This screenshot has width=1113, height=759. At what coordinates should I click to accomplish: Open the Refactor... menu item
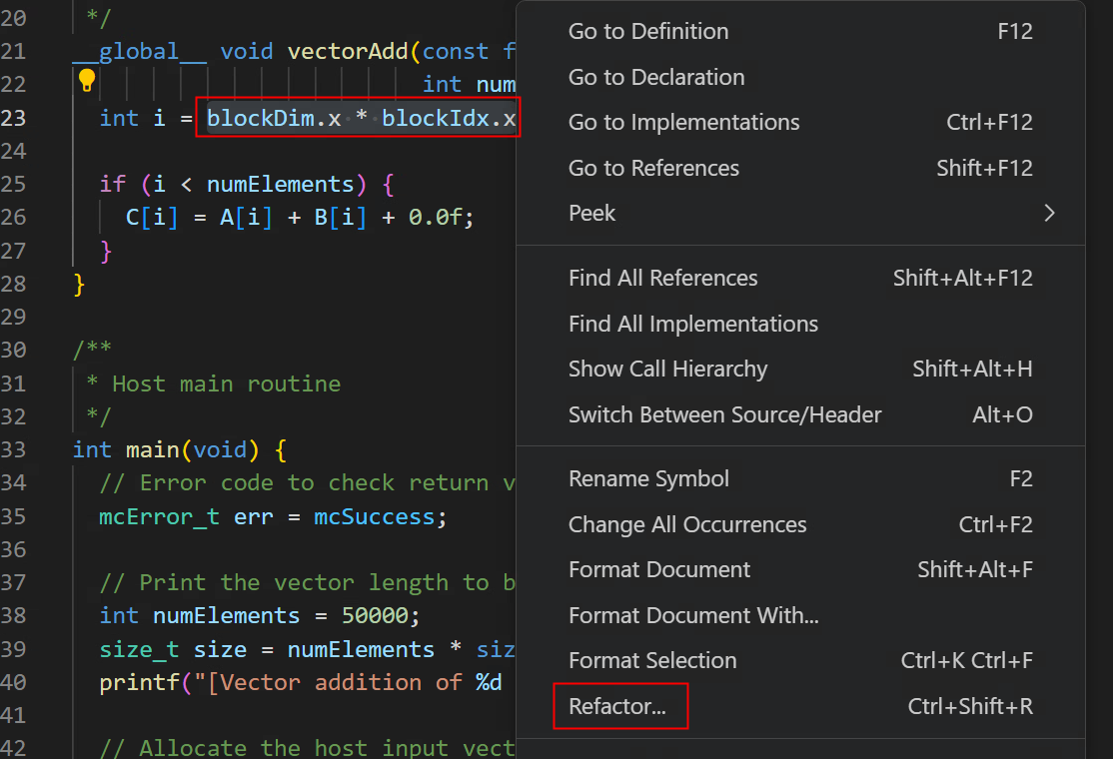pos(617,706)
